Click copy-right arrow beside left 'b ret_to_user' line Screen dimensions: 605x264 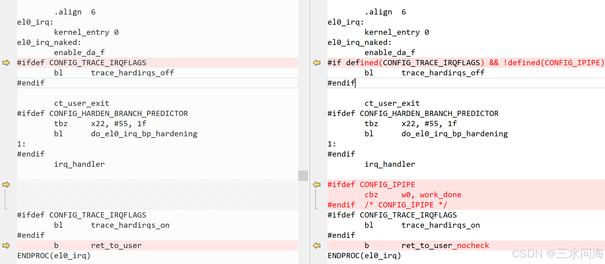pyautogui.click(x=6, y=246)
